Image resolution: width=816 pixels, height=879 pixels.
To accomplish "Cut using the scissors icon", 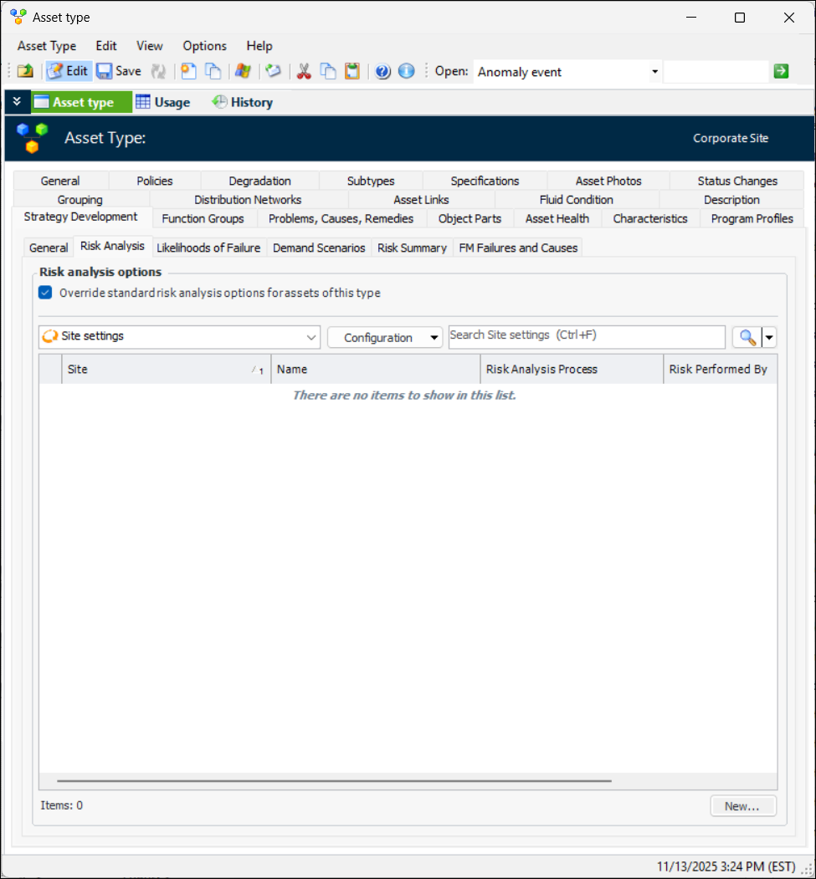I will [304, 71].
